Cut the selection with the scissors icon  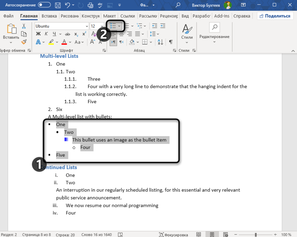coord(24,26)
